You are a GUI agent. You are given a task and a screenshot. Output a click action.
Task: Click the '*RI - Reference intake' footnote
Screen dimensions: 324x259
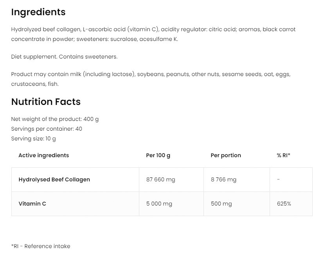point(41,246)
